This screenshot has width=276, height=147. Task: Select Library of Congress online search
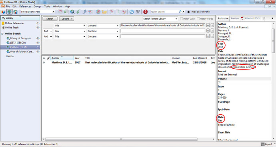[20, 38]
